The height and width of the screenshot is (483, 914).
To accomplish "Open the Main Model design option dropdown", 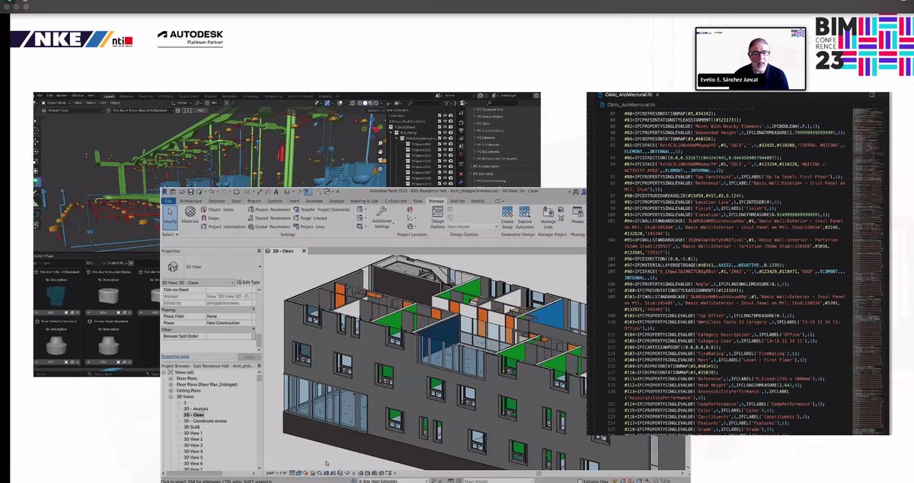I will [x=472, y=226].
